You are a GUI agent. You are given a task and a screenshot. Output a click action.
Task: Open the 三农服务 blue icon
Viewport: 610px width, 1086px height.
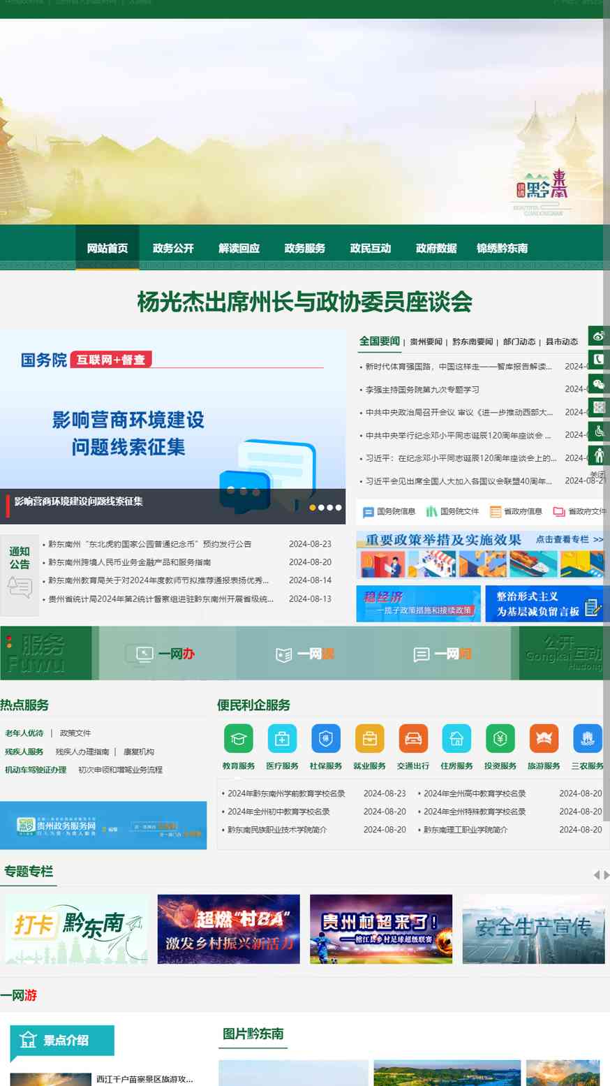[588, 738]
